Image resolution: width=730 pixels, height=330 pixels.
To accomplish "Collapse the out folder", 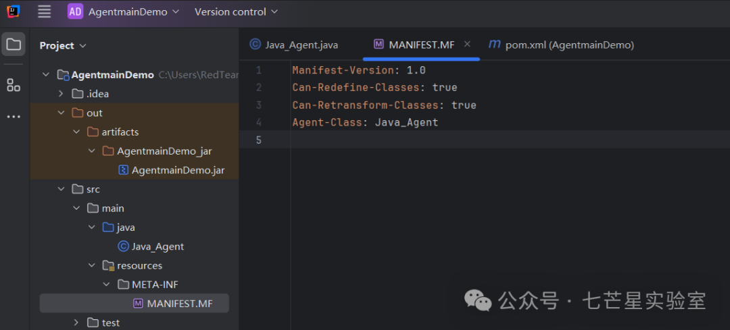I will (x=61, y=113).
